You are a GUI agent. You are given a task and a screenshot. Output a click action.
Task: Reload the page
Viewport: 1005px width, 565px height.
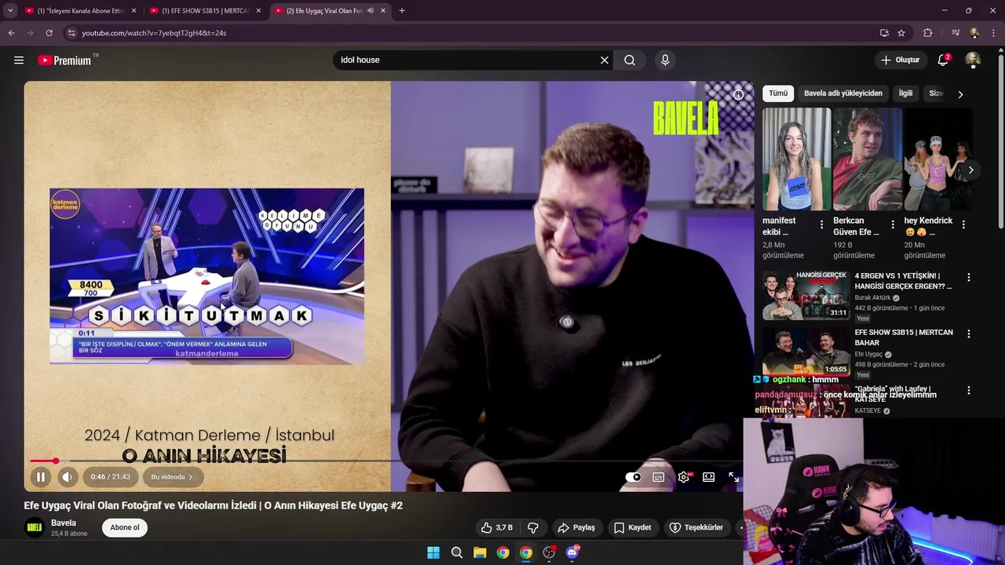tap(49, 33)
